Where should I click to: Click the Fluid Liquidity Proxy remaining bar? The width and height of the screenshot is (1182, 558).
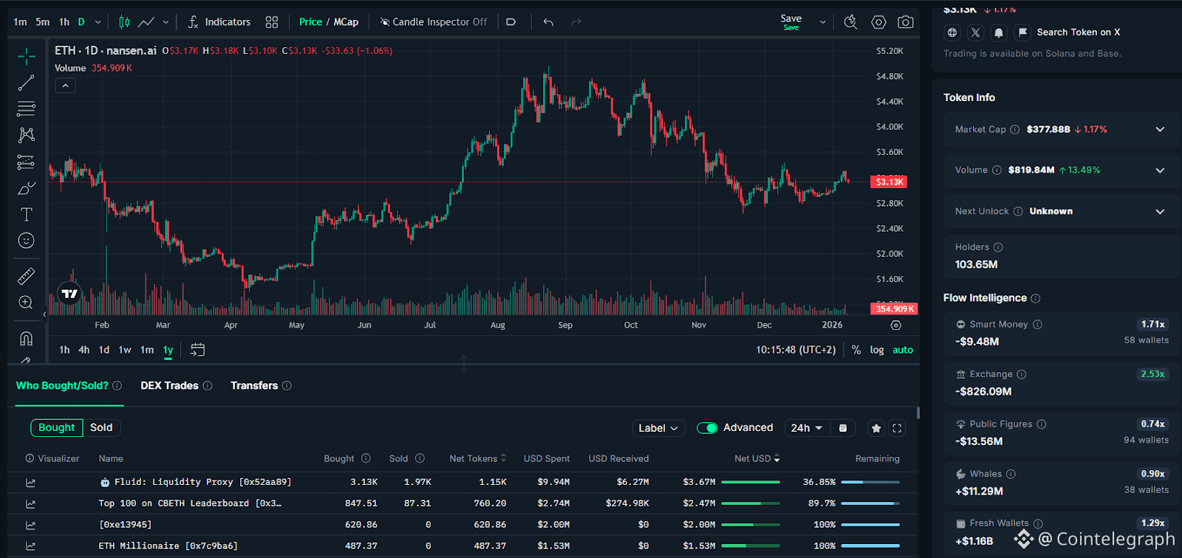tap(870, 482)
